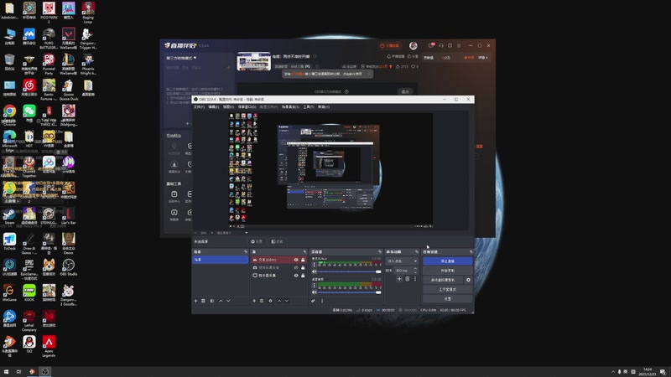Click the Studio Mode button
Image resolution: width=671 pixels, height=377 pixels.
point(447,289)
